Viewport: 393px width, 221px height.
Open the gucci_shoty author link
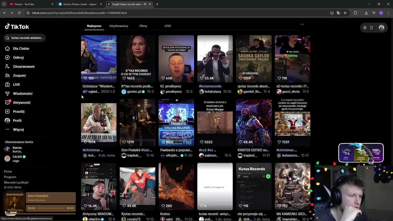point(288,92)
